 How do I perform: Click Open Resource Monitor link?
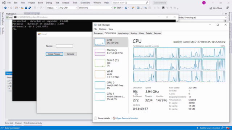pyautogui.click(x=127, y=118)
